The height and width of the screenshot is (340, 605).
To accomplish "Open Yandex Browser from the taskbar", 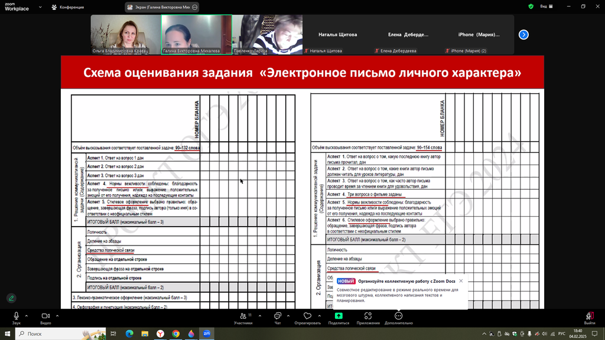I will pyautogui.click(x=160, y=334).
